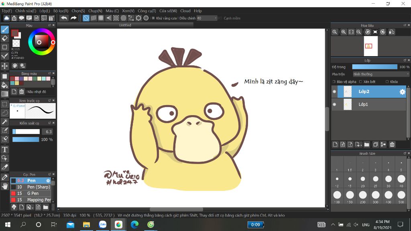Enable the radial snap guide
Screen dimensions: 411x231
click(116, 18)
